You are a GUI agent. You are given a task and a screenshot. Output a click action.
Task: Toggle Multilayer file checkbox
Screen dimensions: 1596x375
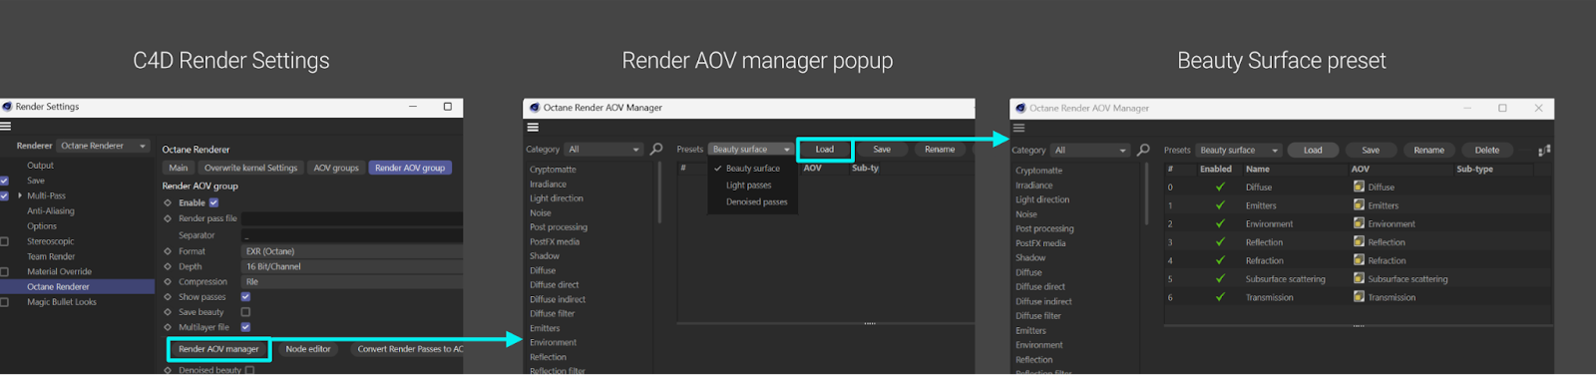pyautogui.click(x=245, y=327)
